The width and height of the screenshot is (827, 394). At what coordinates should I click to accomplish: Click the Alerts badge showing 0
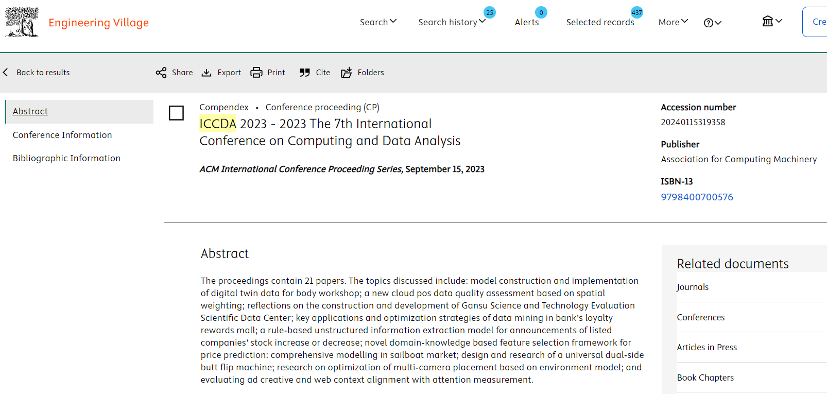tap(541, 12)
